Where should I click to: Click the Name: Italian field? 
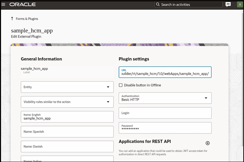[67, 159]
